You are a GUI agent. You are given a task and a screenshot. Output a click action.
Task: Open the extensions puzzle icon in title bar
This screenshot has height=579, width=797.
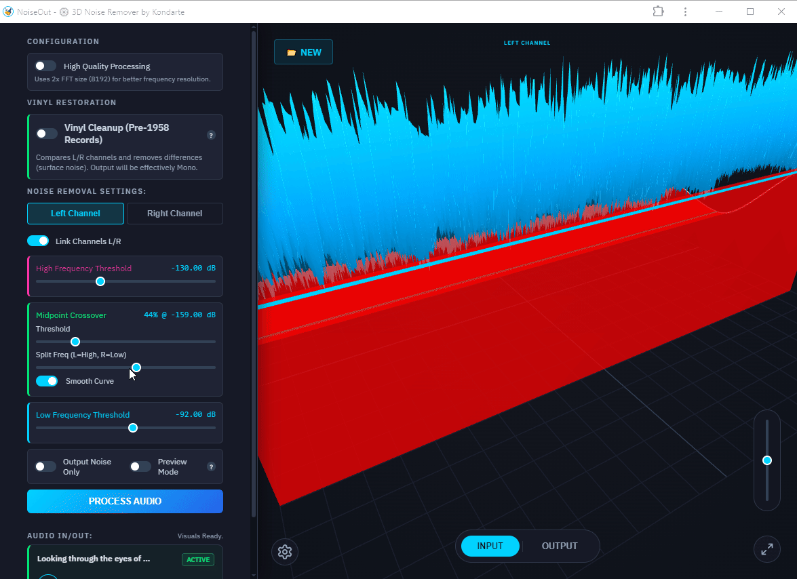pos(658,11)
